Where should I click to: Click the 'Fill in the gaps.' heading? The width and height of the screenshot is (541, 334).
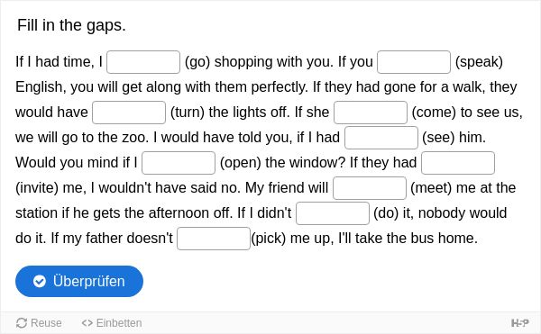pos(71,25)
